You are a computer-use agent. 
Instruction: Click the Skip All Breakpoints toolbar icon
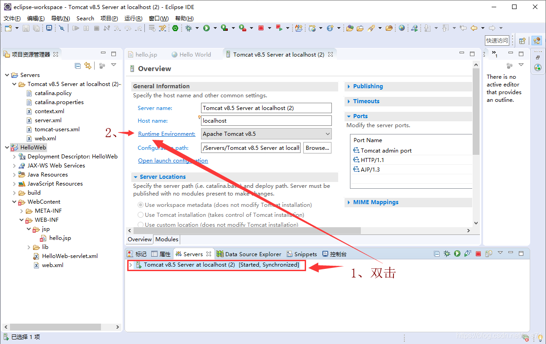click(62, 28)
